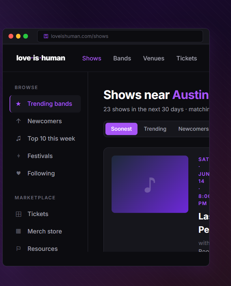Open the Shows nav tab
Viewport: 231px width, 286px height.
click(x=92, y=58)
